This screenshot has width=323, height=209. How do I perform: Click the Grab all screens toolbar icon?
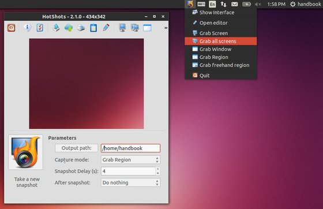click(x=135, y=28)
